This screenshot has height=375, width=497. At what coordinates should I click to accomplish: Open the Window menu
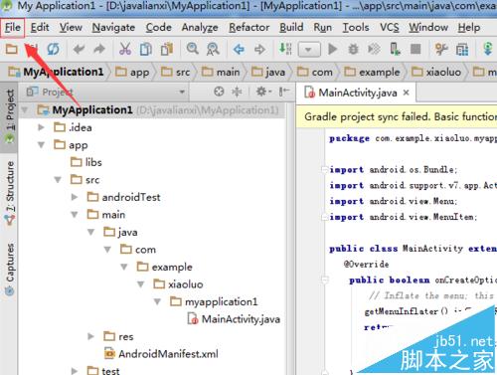[x=428, y=27]
